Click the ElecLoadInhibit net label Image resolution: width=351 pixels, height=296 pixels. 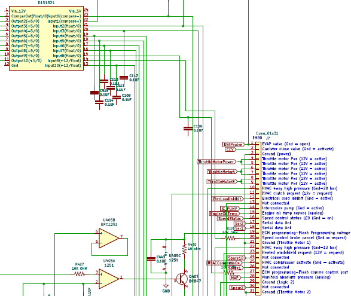pyautogui.click(x=228, y=199)
